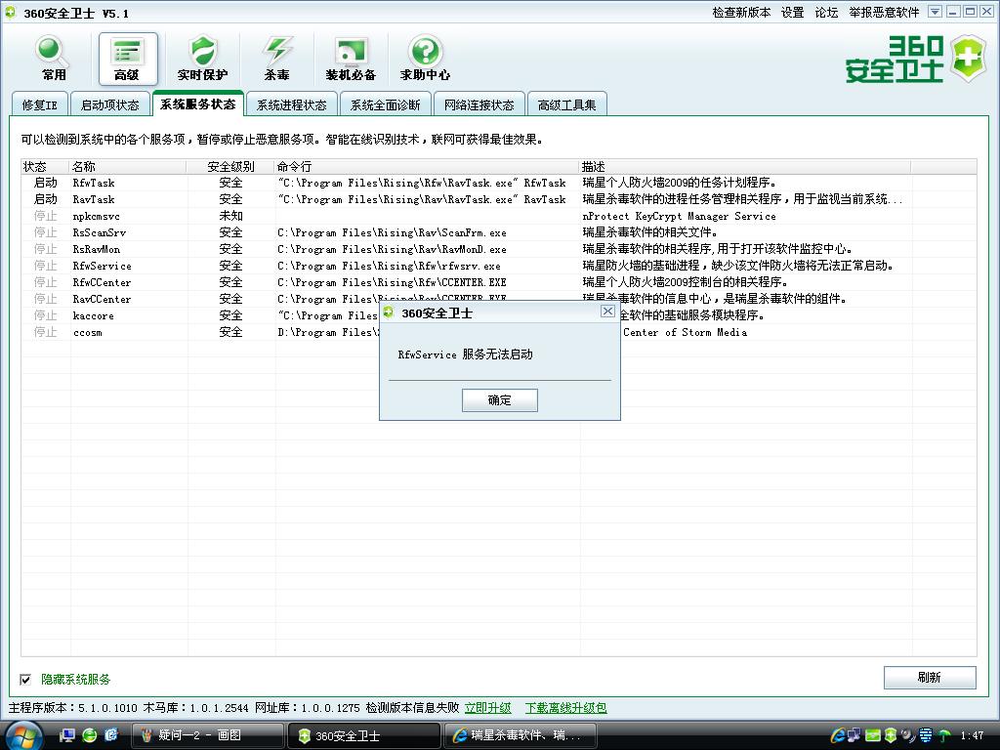Switch to the 瑞星杀毒软件 IE taskbar window
The width and height of the screenshot is (1000, 750).
click(x=520, y=735)
